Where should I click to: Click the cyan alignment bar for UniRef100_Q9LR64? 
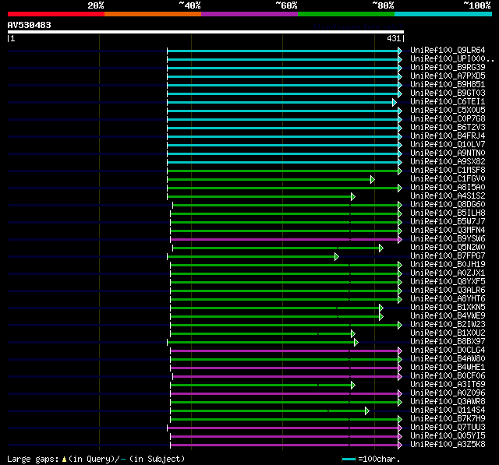pos(282,51)
